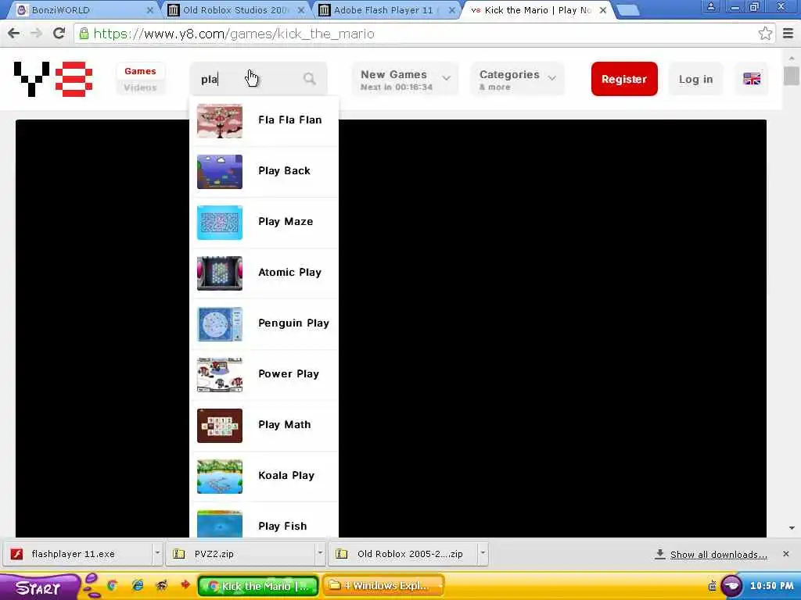Open Old Roblox zip download options arrow
The height and width of the screenshot is (600, 801).
483,553
